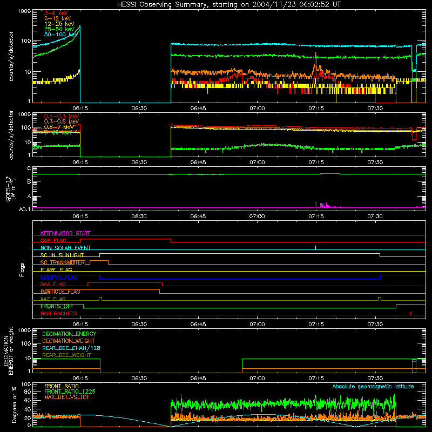Select the SC_IN_SUNLIGHT flag label
This screenshot has height=432, width=432.
pyautogui.click(x=62, y=255)
